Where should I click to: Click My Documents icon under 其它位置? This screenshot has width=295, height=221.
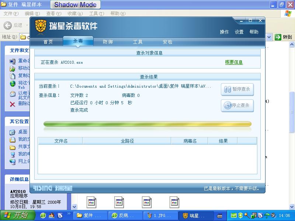point(13,140)
